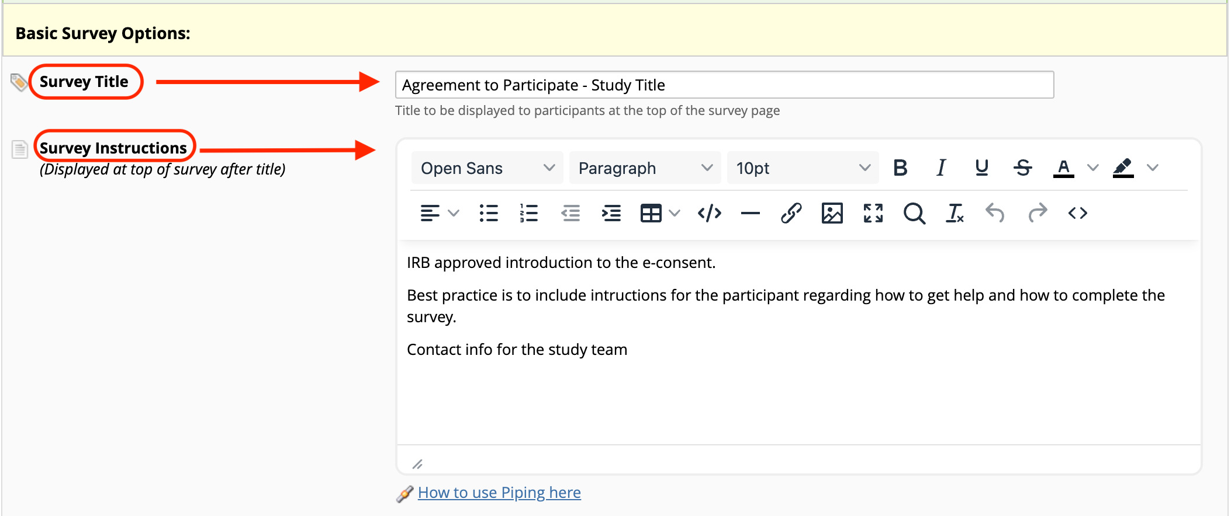Apply background highlight color
1231x516 pixels.
tap(1123, 168)
